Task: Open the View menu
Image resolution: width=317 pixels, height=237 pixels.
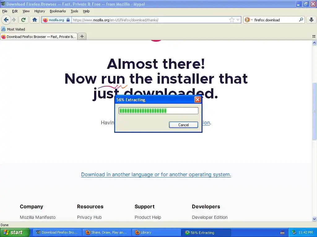Action: 26,11
